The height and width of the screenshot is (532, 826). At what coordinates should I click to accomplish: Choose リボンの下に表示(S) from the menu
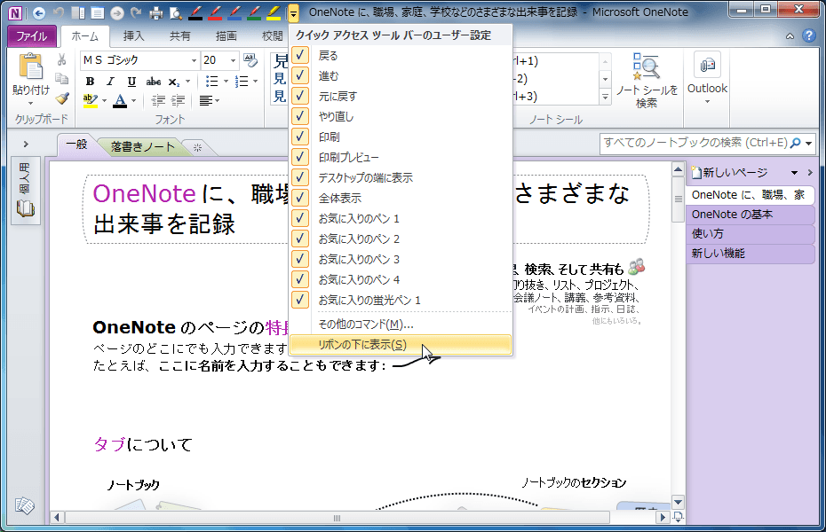[x=401, y=345]
